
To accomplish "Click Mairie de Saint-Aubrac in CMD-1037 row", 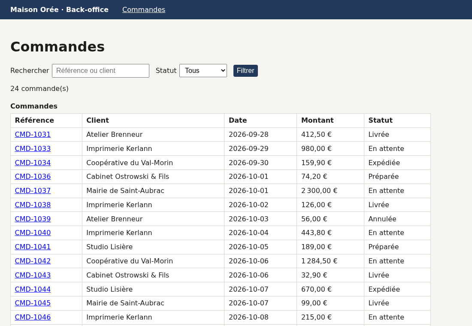I will tap(125, 191).
